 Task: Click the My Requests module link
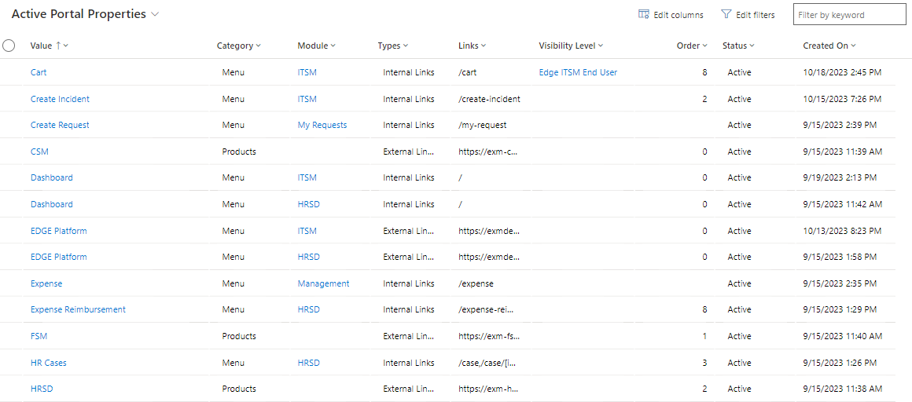[322, 125]
